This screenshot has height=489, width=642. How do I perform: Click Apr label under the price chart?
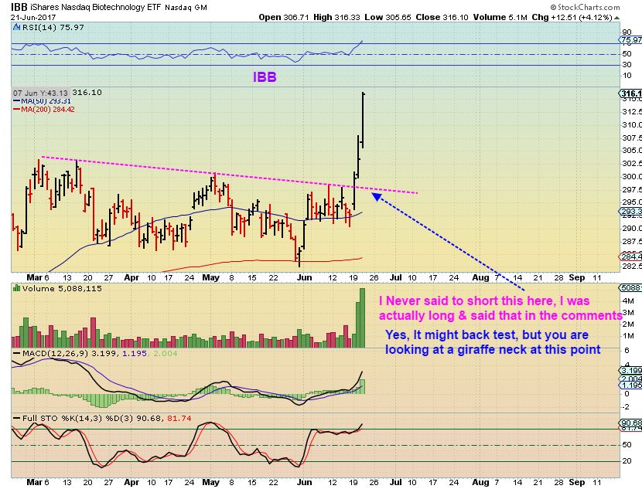pyautogui.click(x=131, y=277)
